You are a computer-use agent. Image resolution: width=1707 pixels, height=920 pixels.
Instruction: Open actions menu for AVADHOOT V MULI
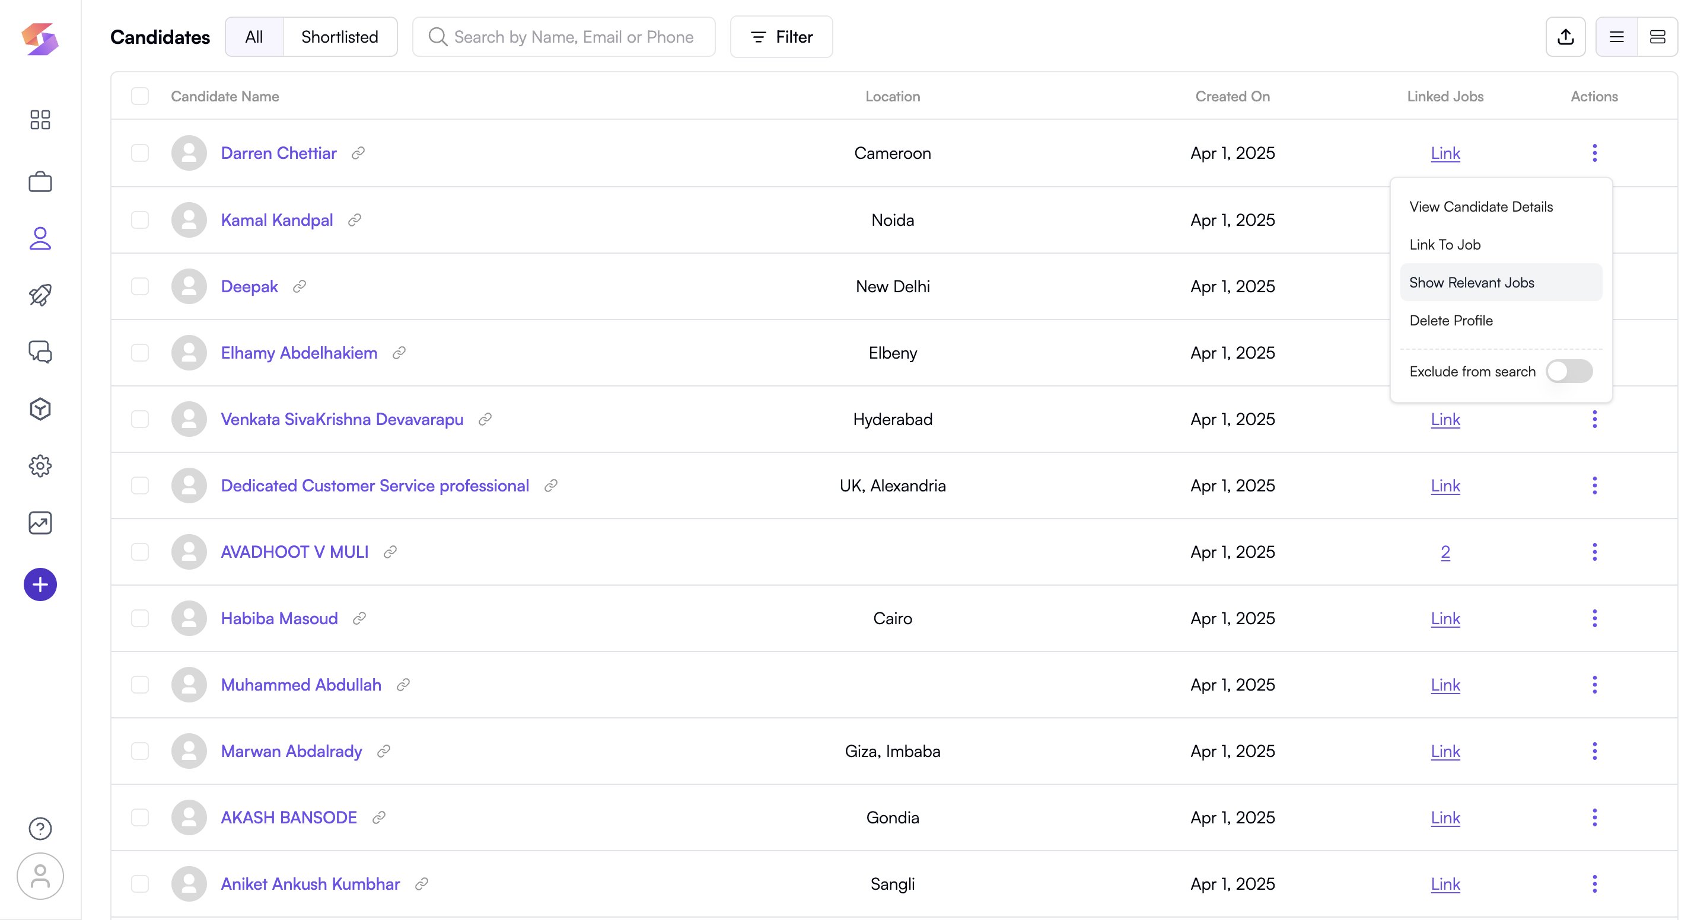(x=1594, y=552)
